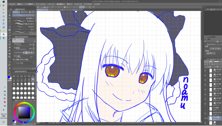Toggle visibility of レイヤー 6
222x126 pixels.
(x=205, y=85)
